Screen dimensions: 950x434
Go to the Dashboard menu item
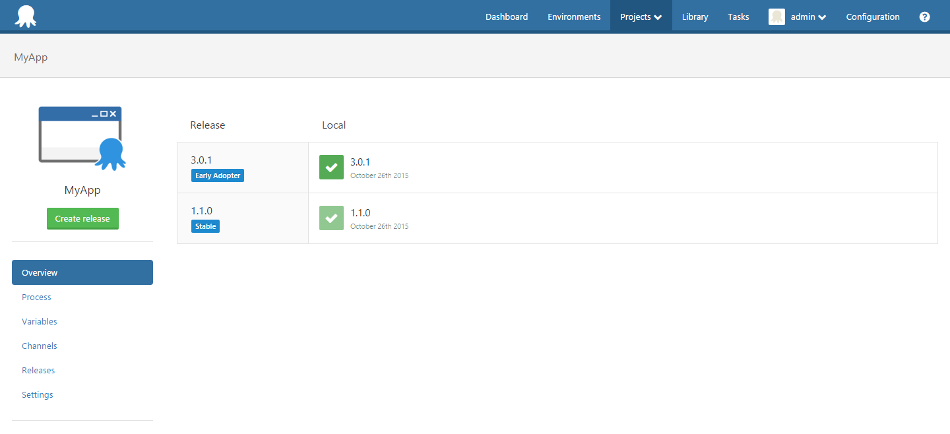pyautogui.click(x=507, y=17)
